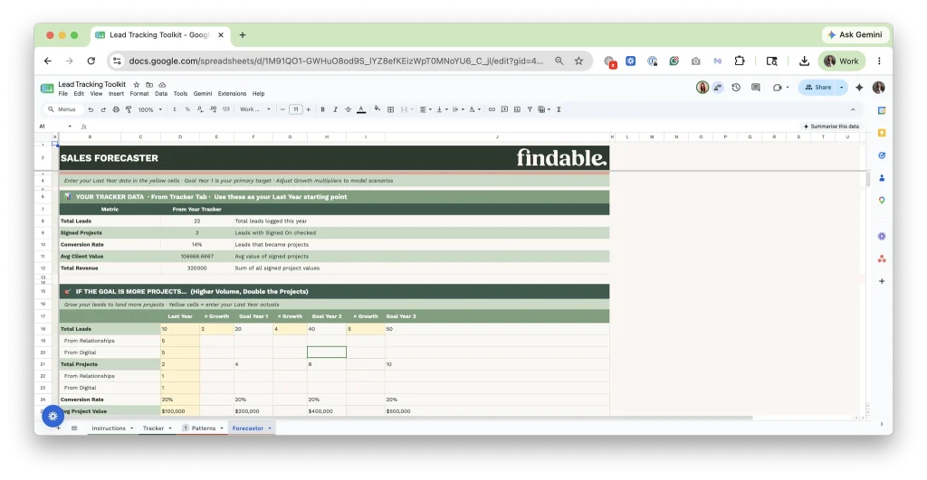Bookmark this page with star icon
Viewport: 927px width, 480px height.
point(578,61)
